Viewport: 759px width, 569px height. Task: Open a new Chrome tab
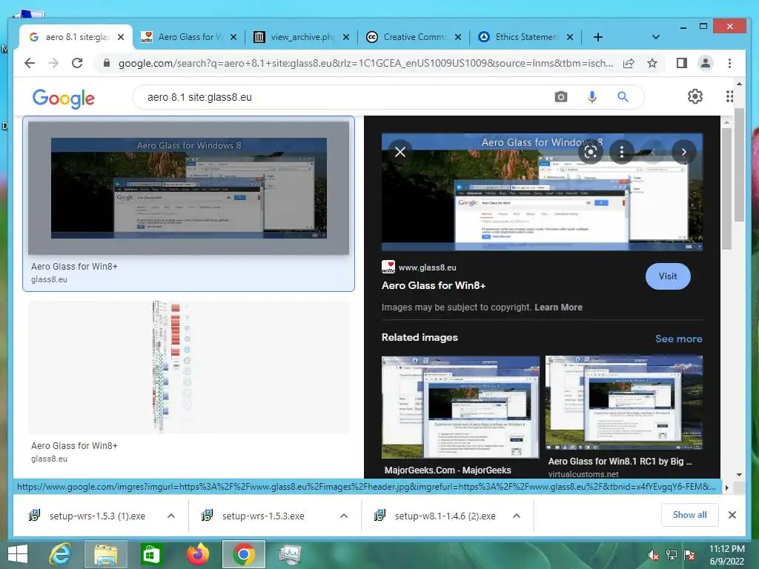point(598,37)
